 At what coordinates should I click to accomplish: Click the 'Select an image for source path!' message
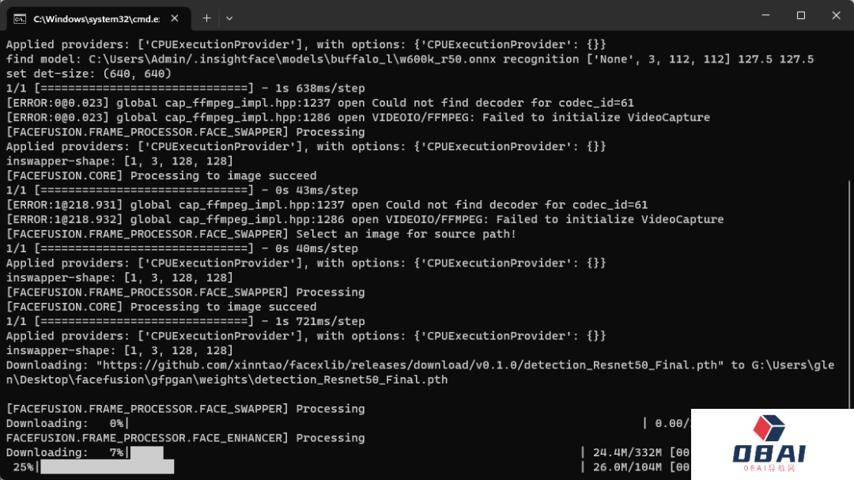point(406,234)
